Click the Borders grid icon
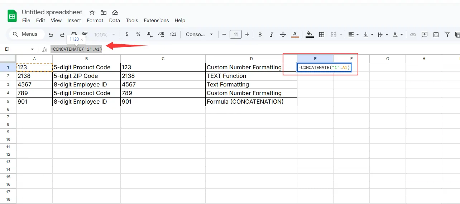This screenshot has height=204, width=460. click(x=322, y=35)
